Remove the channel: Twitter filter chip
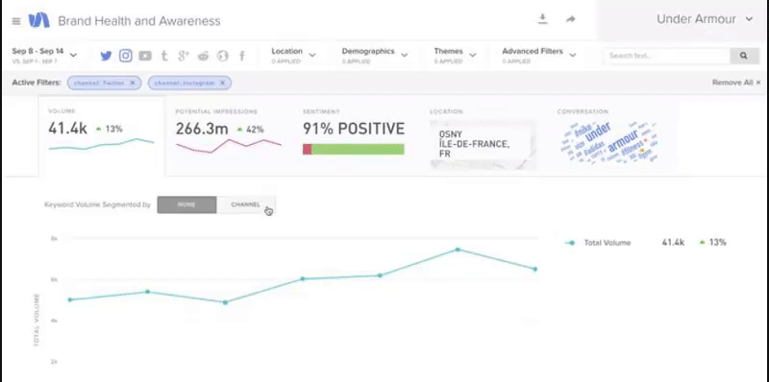The height and width of the screenshot is (382, 769). (133, 83)
